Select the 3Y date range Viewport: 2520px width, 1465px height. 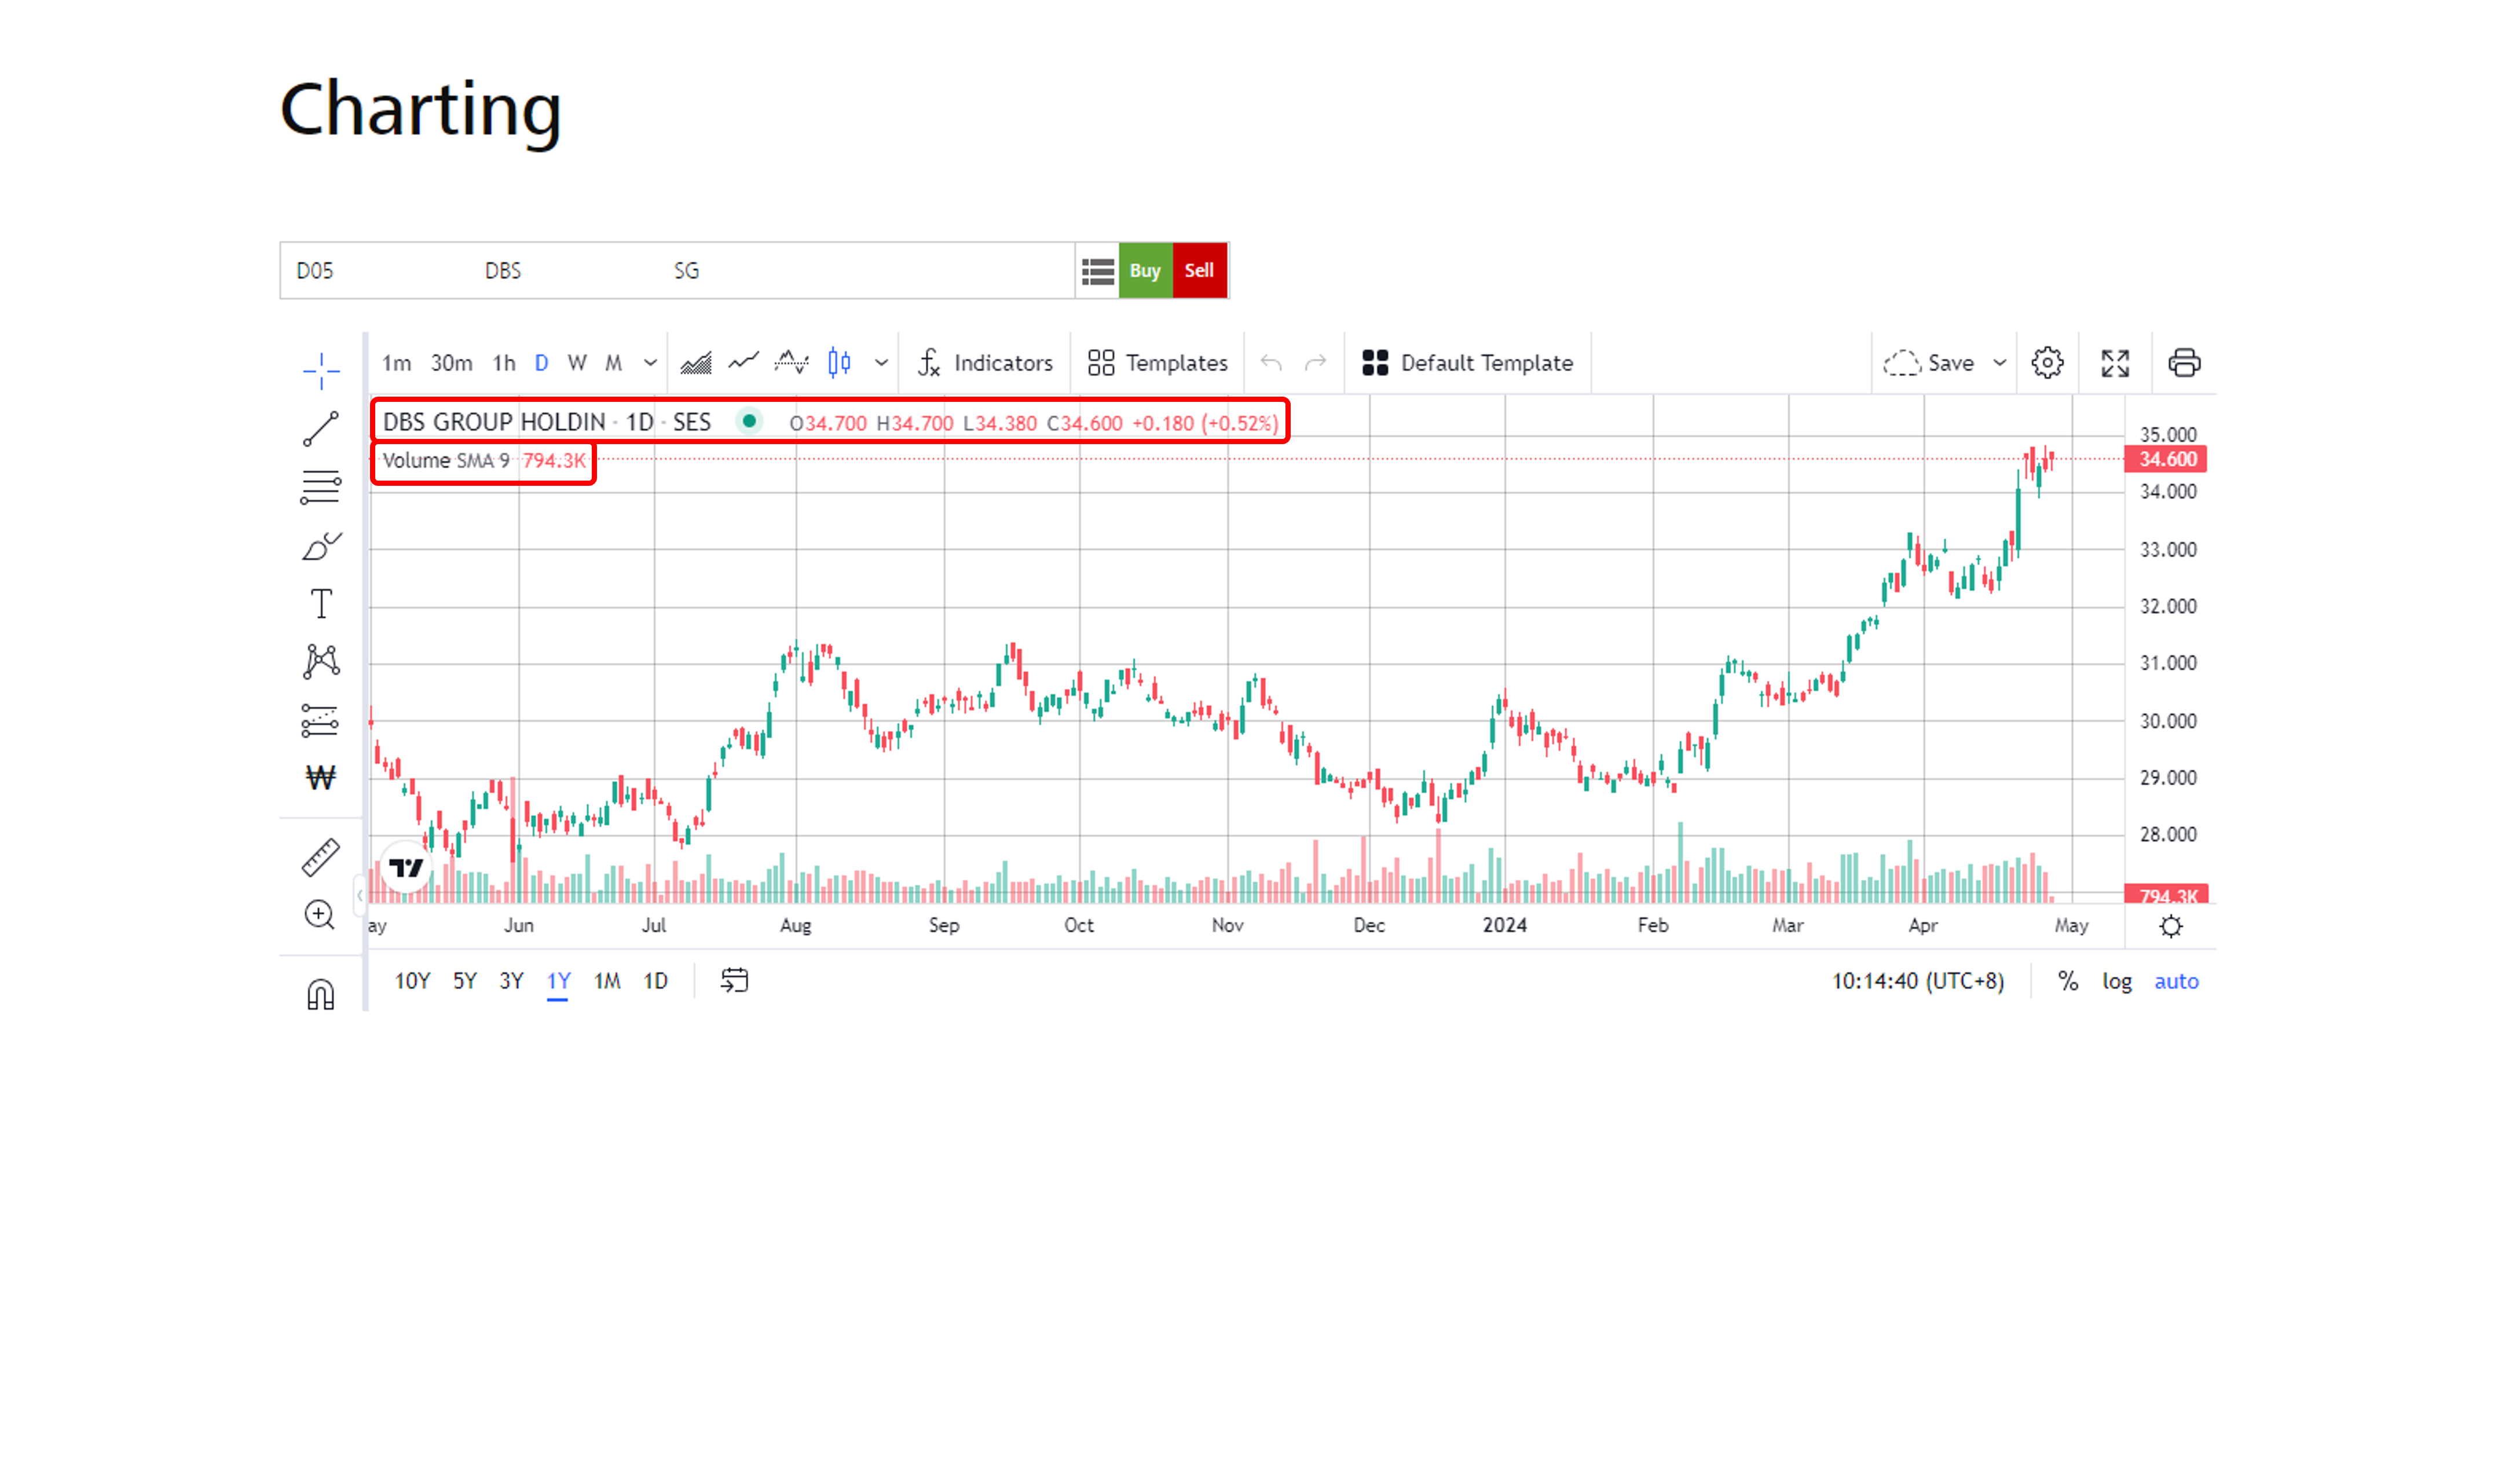512,981
